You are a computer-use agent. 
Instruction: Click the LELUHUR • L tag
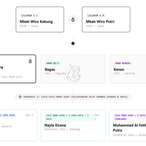[30, 16]
